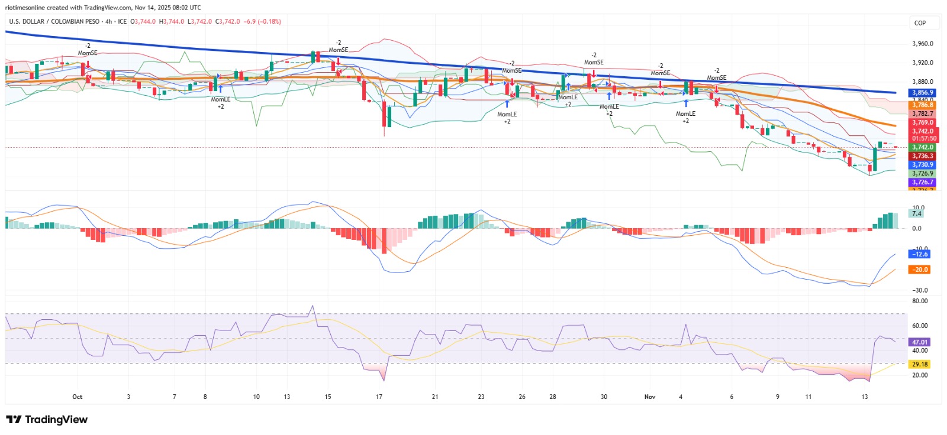The height and width of the screenshot is (435, 947).
Task: Click the 80.00 RSI axis label
Action: pos(920,301)
